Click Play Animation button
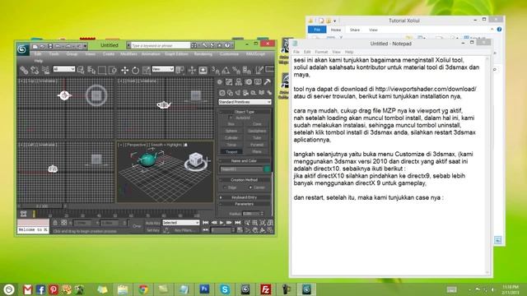 coord(222,223)
